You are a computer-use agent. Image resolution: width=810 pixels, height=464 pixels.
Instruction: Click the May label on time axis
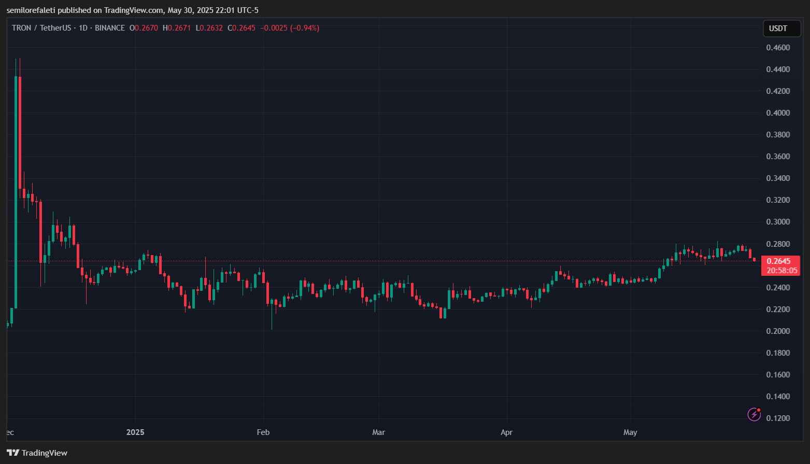(630, 432)
